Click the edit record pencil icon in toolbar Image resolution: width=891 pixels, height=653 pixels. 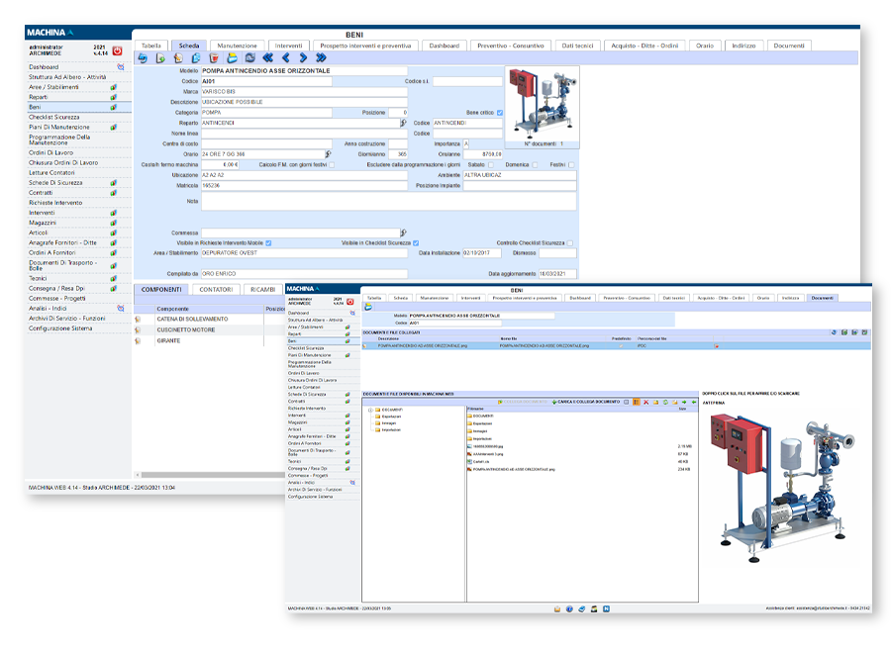click(178, 58)
